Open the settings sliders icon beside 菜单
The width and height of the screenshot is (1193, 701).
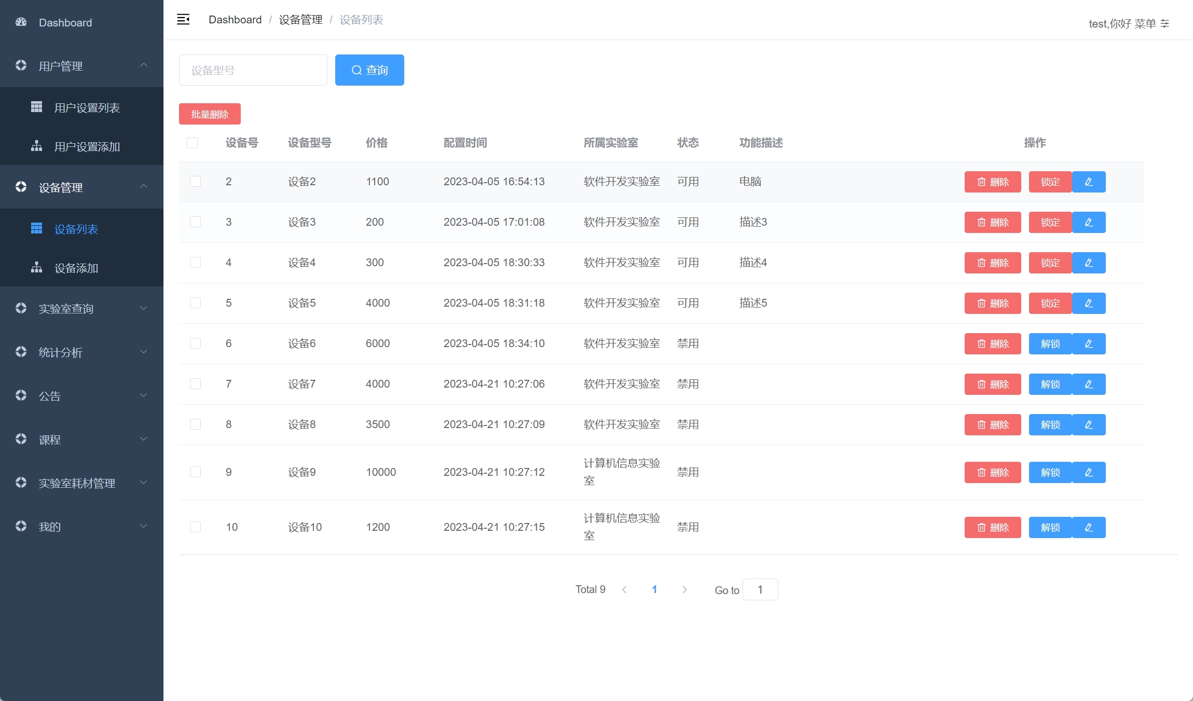[x=1165, y=24]
